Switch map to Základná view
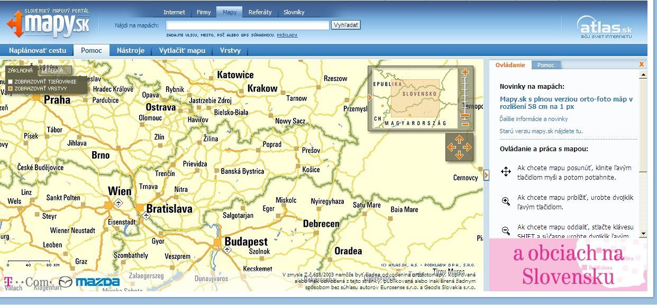 [20, 70]
